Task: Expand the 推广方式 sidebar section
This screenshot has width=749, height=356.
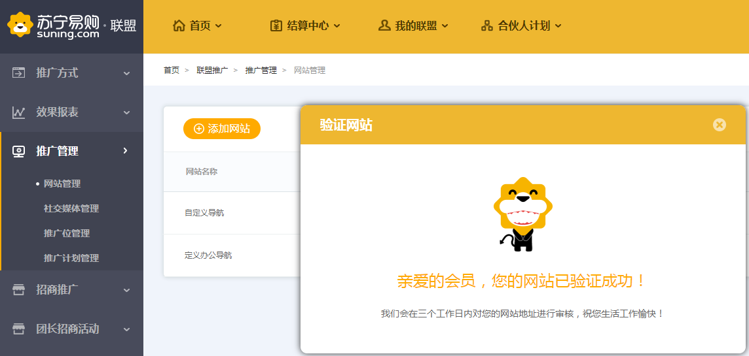Action: pyautogui.click(x=126, y=73)
